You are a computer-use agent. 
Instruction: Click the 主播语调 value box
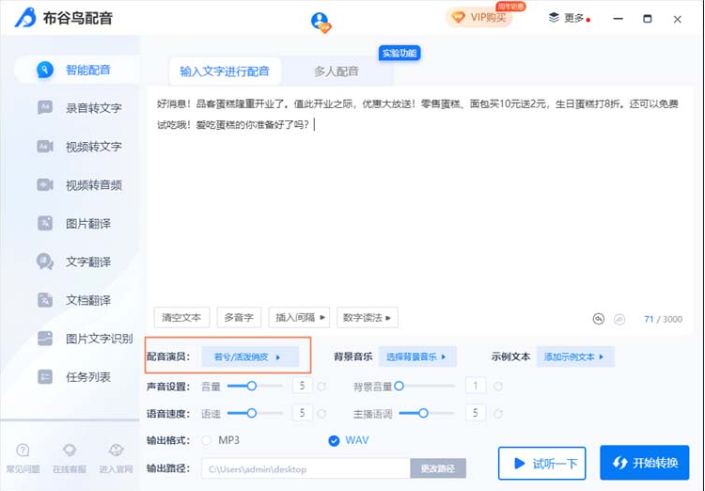pyautogui.click(x=476, y=413)
